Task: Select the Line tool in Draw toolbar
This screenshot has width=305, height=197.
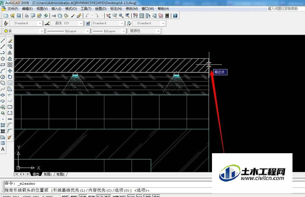Action: coord(3,40)
